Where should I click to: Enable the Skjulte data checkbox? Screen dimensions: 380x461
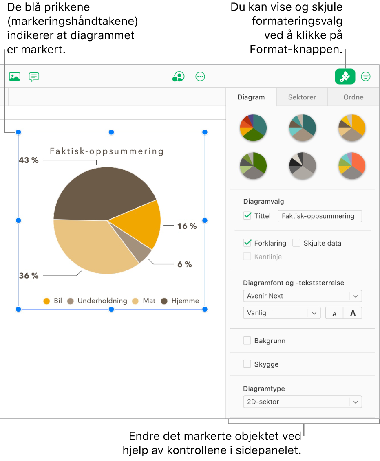click(x=296, y=243)
